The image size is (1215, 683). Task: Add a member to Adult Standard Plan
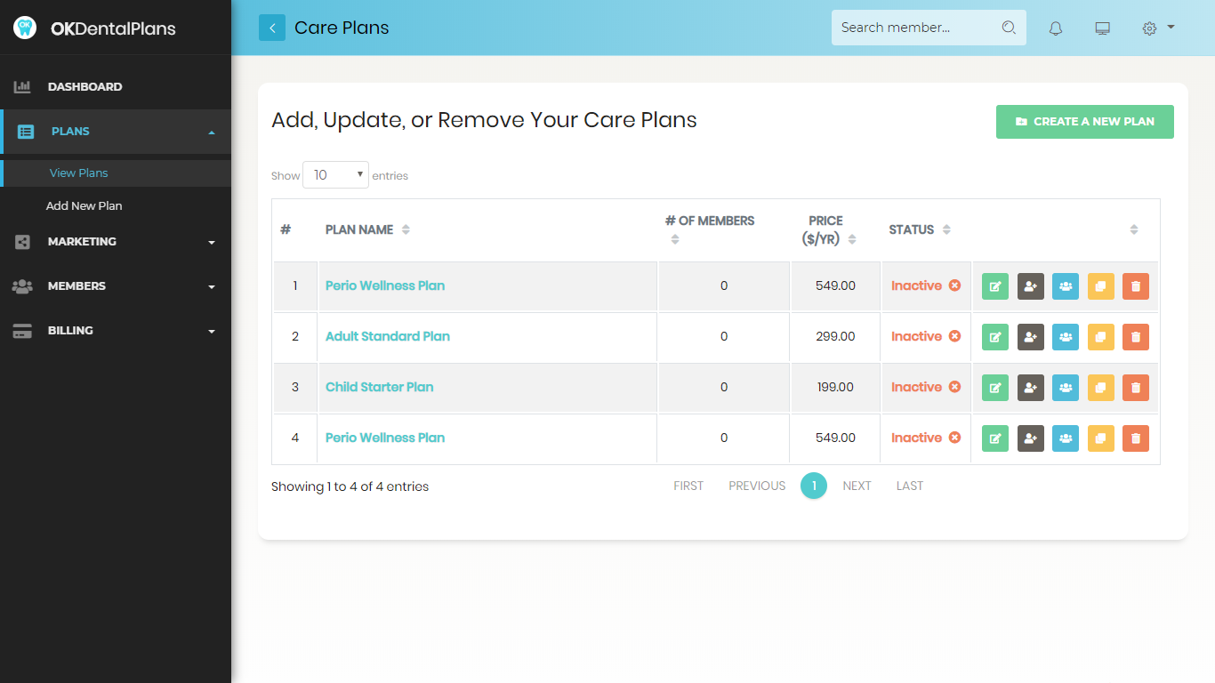(x=1031, y=337)
